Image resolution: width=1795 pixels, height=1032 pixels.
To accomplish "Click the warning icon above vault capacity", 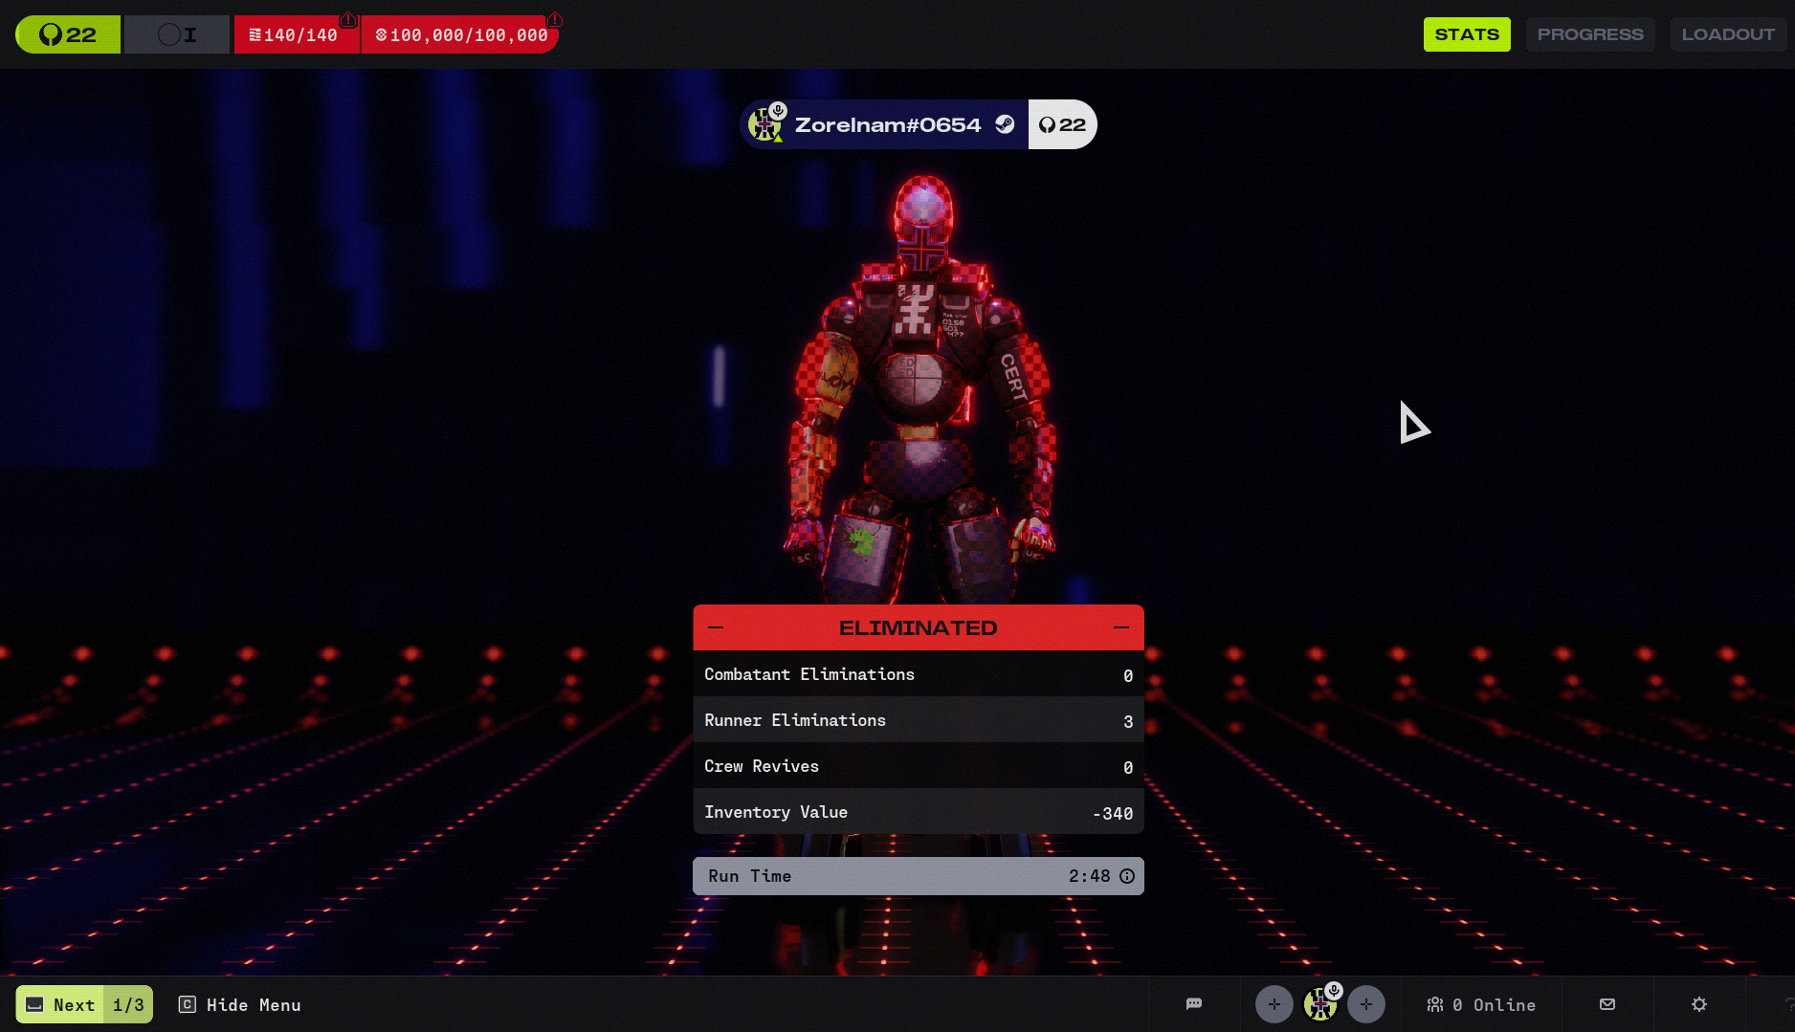I will (x=348, y=19).
